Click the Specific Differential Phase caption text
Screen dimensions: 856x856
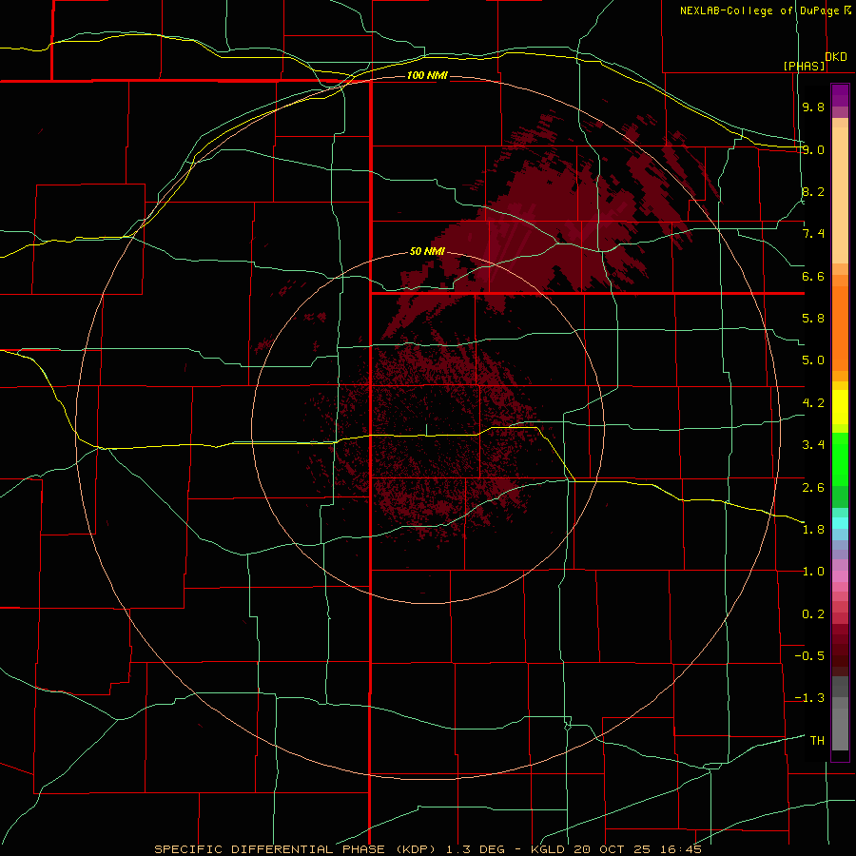pyautogui.click(x=427, y=849)
